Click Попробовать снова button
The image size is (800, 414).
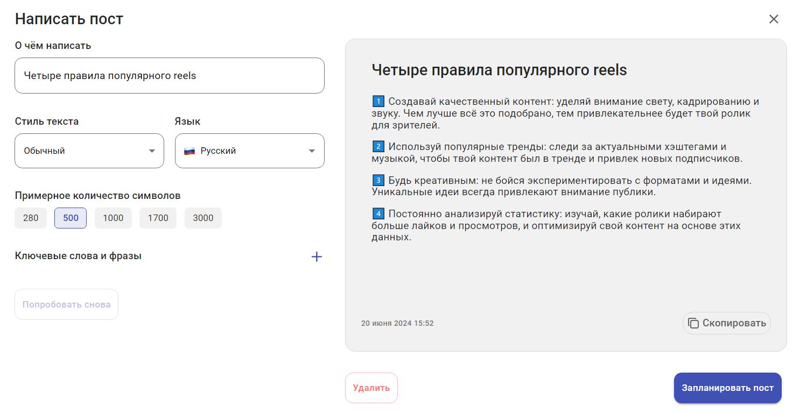tap(66, 304)
